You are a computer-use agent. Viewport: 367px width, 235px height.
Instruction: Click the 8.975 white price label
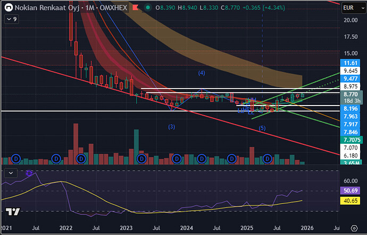[x=351, y=86]
